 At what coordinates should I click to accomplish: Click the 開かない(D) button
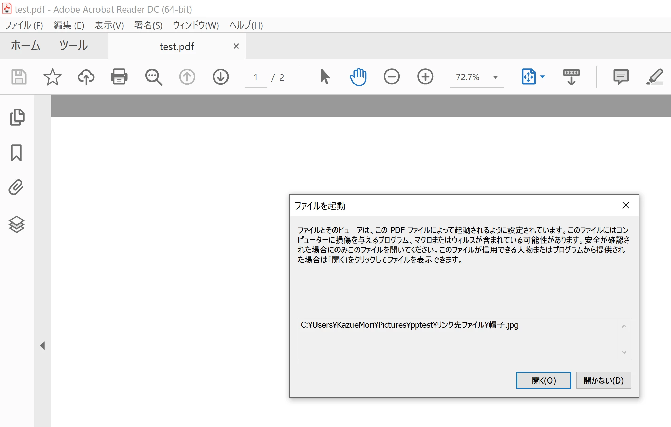[603, 380]
